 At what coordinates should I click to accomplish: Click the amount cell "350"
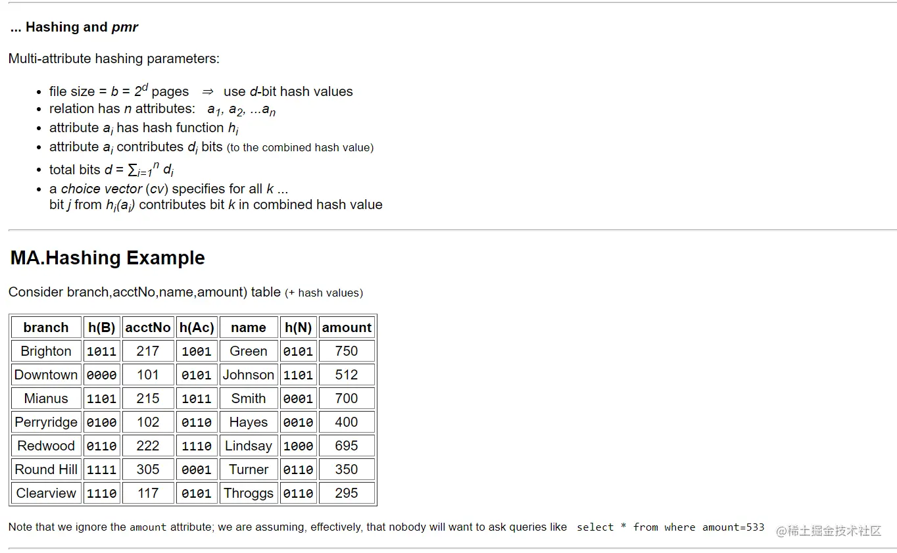(347, 469)
